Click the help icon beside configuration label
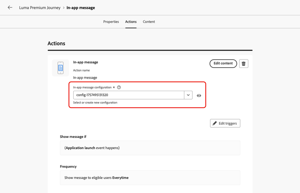 tap(119, 87)
